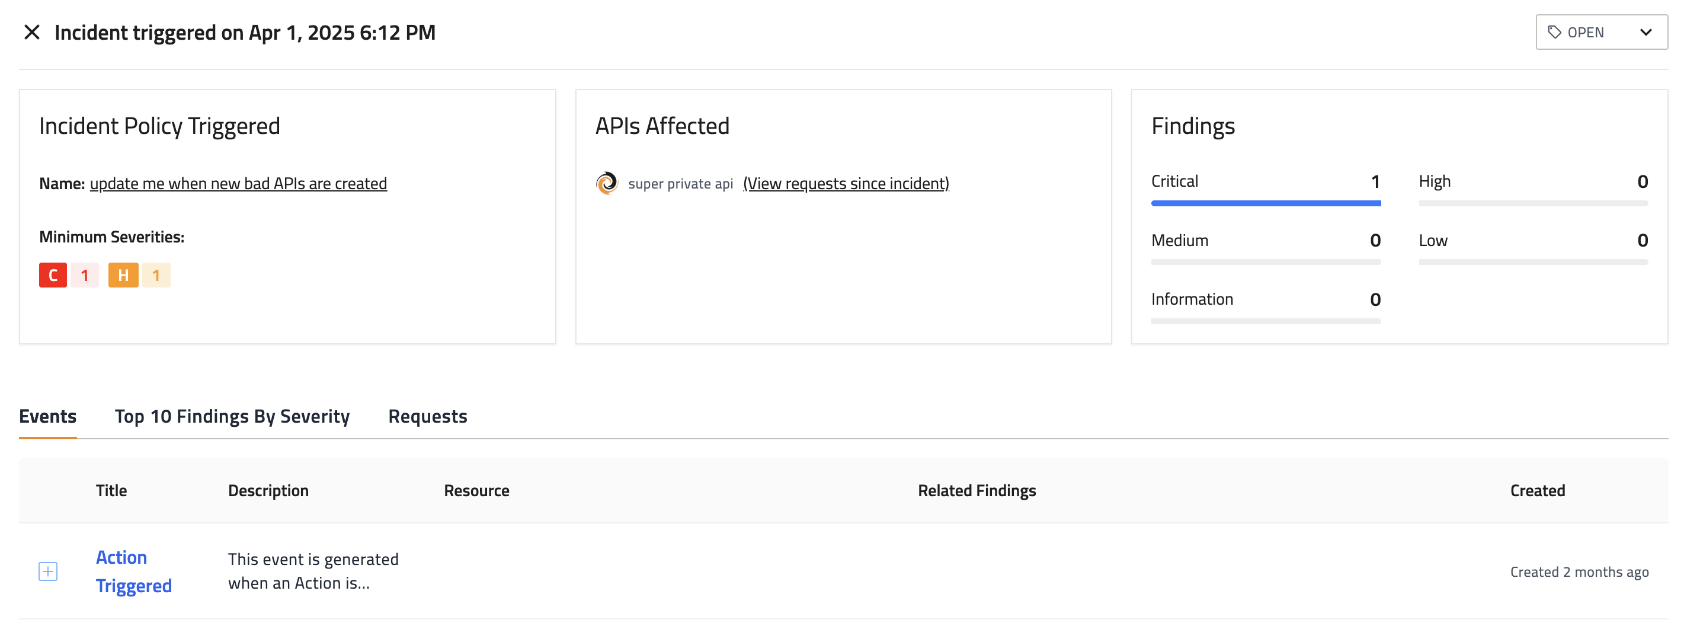This screenshot has width=1684, height=626.
Task: Switch to the Events tab
Action: click(x=48, y=417)
